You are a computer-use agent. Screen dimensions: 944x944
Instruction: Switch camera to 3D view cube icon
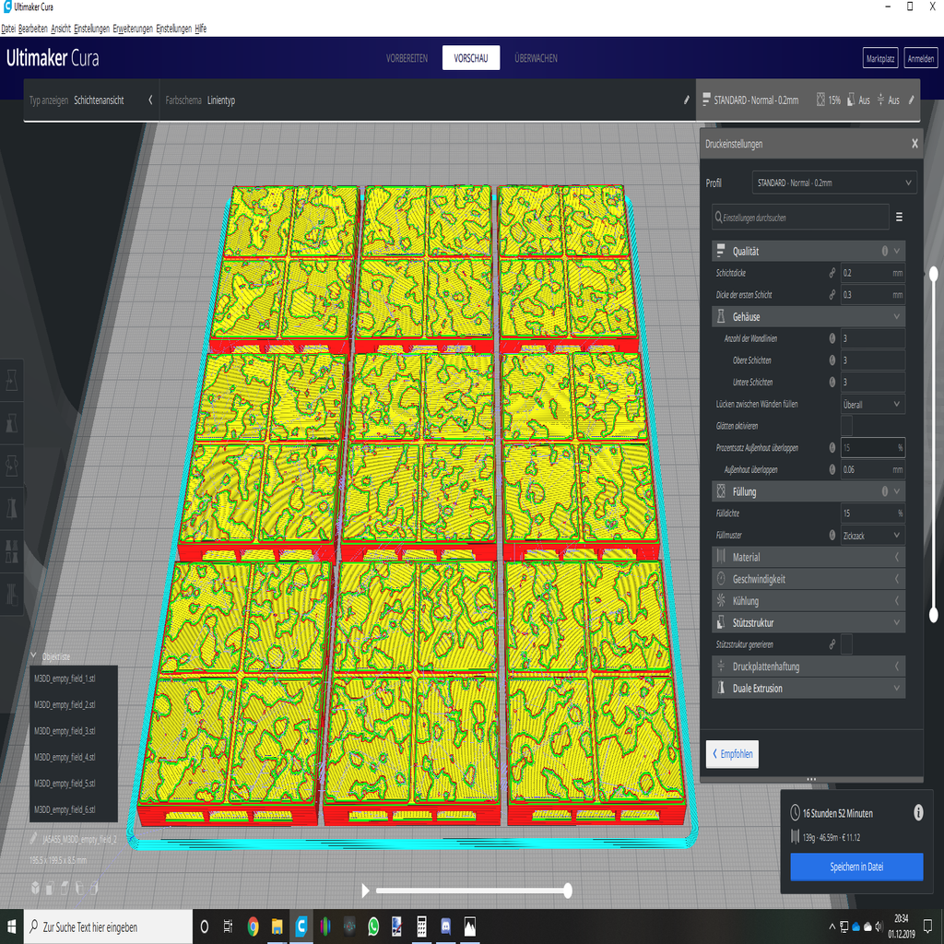coord(36,888)
